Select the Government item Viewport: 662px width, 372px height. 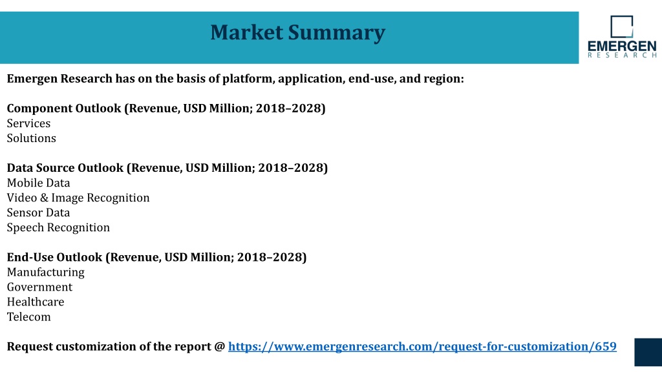(39, 287)
